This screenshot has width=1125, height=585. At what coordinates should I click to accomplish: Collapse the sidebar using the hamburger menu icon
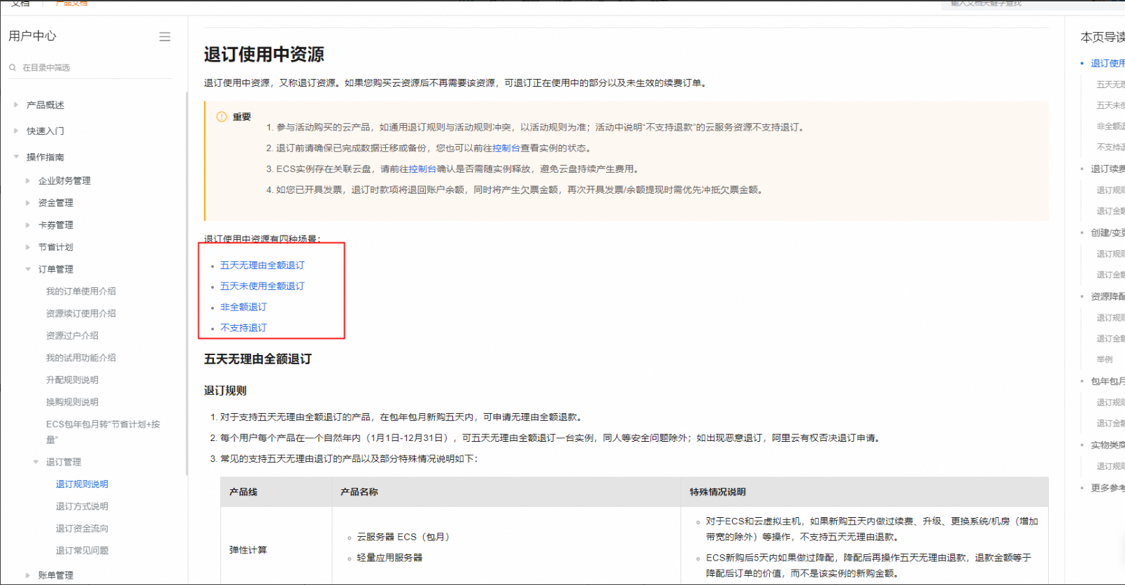[165, 37]
